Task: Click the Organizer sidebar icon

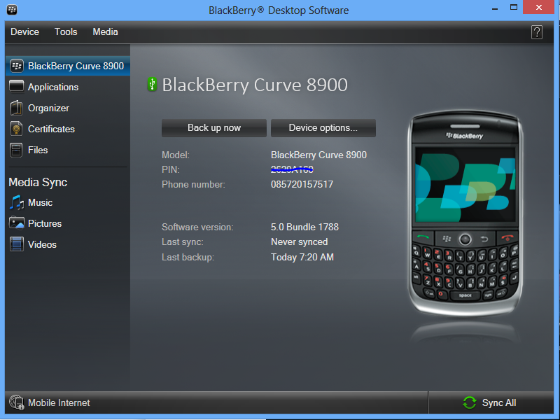Action: [17, 108]
